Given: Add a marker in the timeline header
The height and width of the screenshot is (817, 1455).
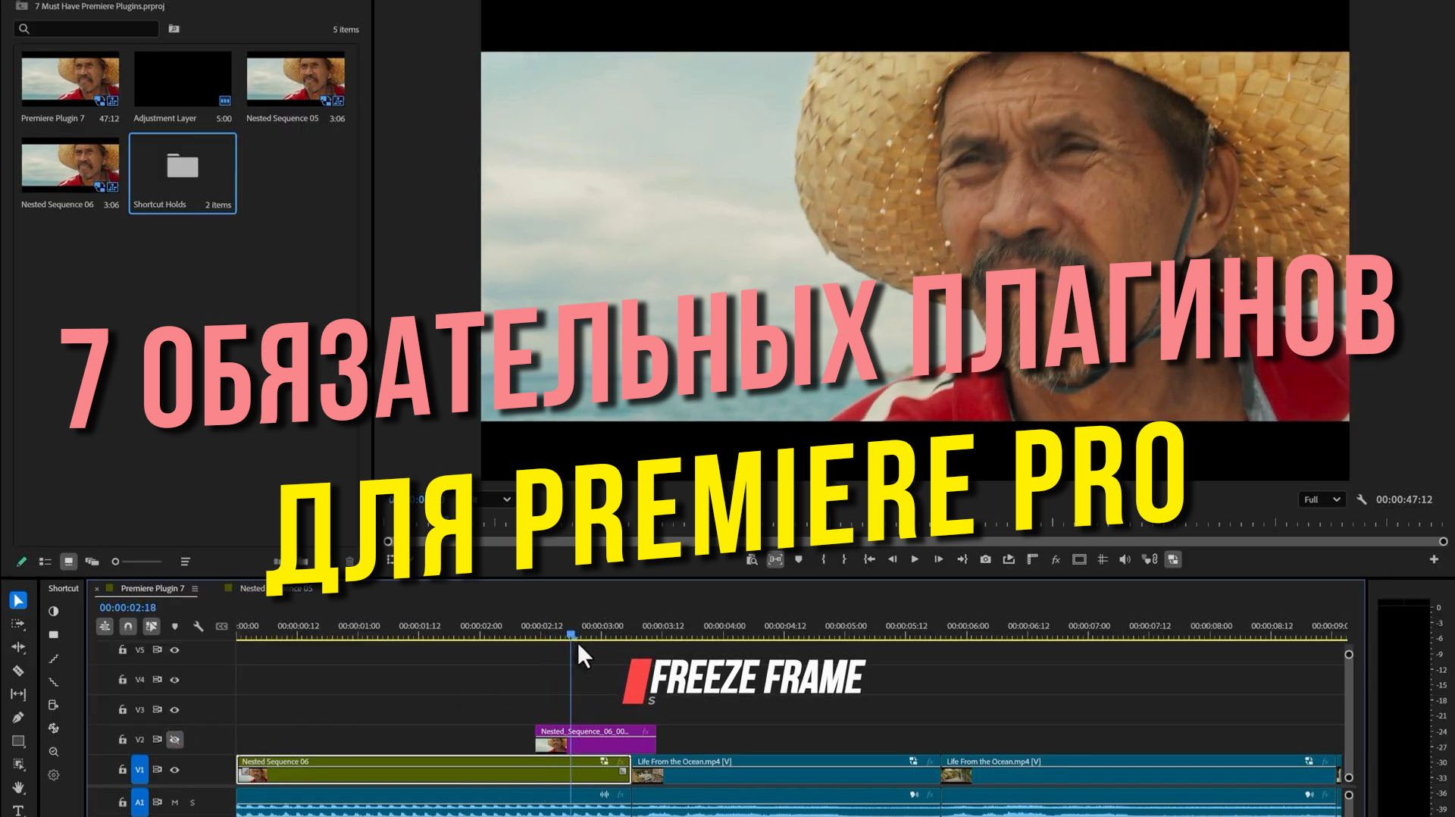Looking at the screenshot, I should pos(175,626).
